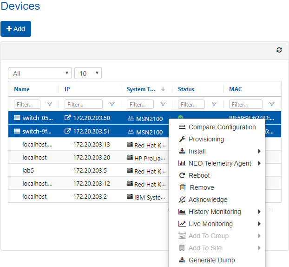This screenshot has width=289, height=267.
Task: Click the MAC column filter funnel icon
Action: (271, 104)
